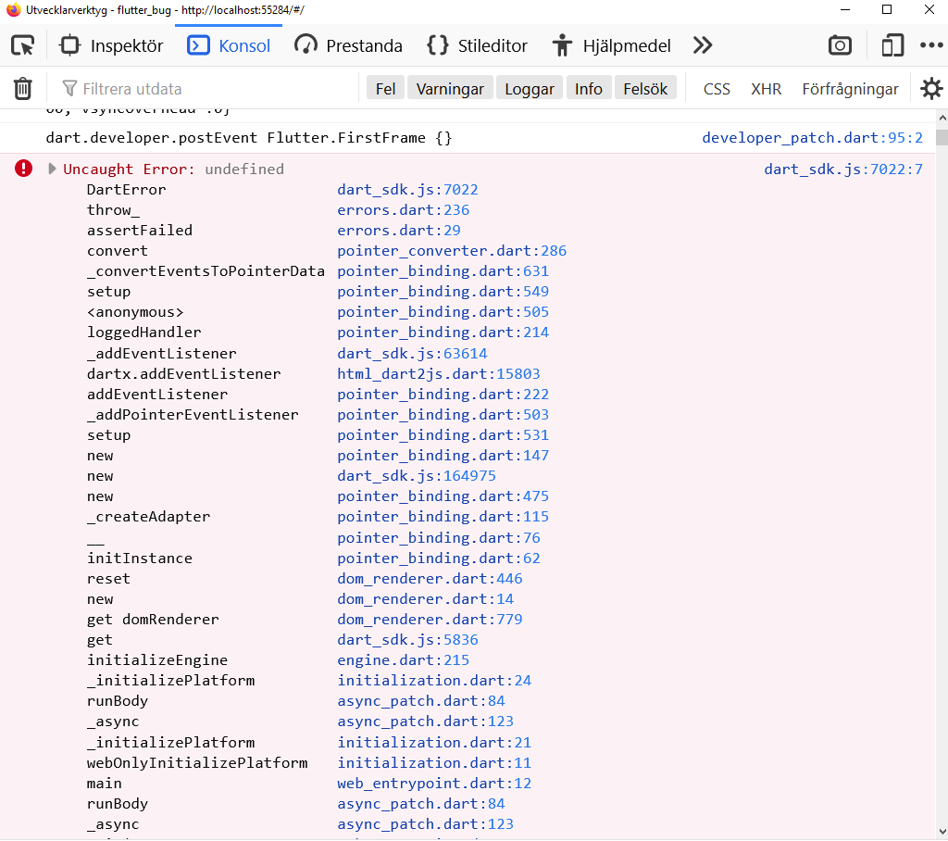The width and height of the screenshot is (948, 841).
Task: Click the red error badge icon
Action: [x=22, y=168]
